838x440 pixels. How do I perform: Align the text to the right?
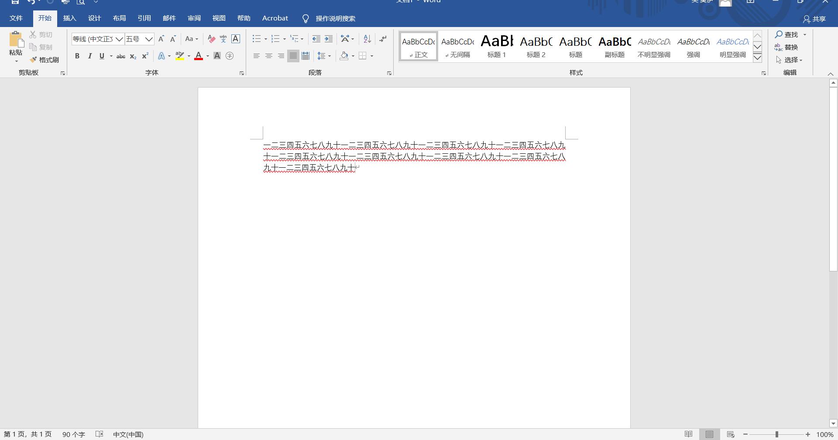pos(281,56)
